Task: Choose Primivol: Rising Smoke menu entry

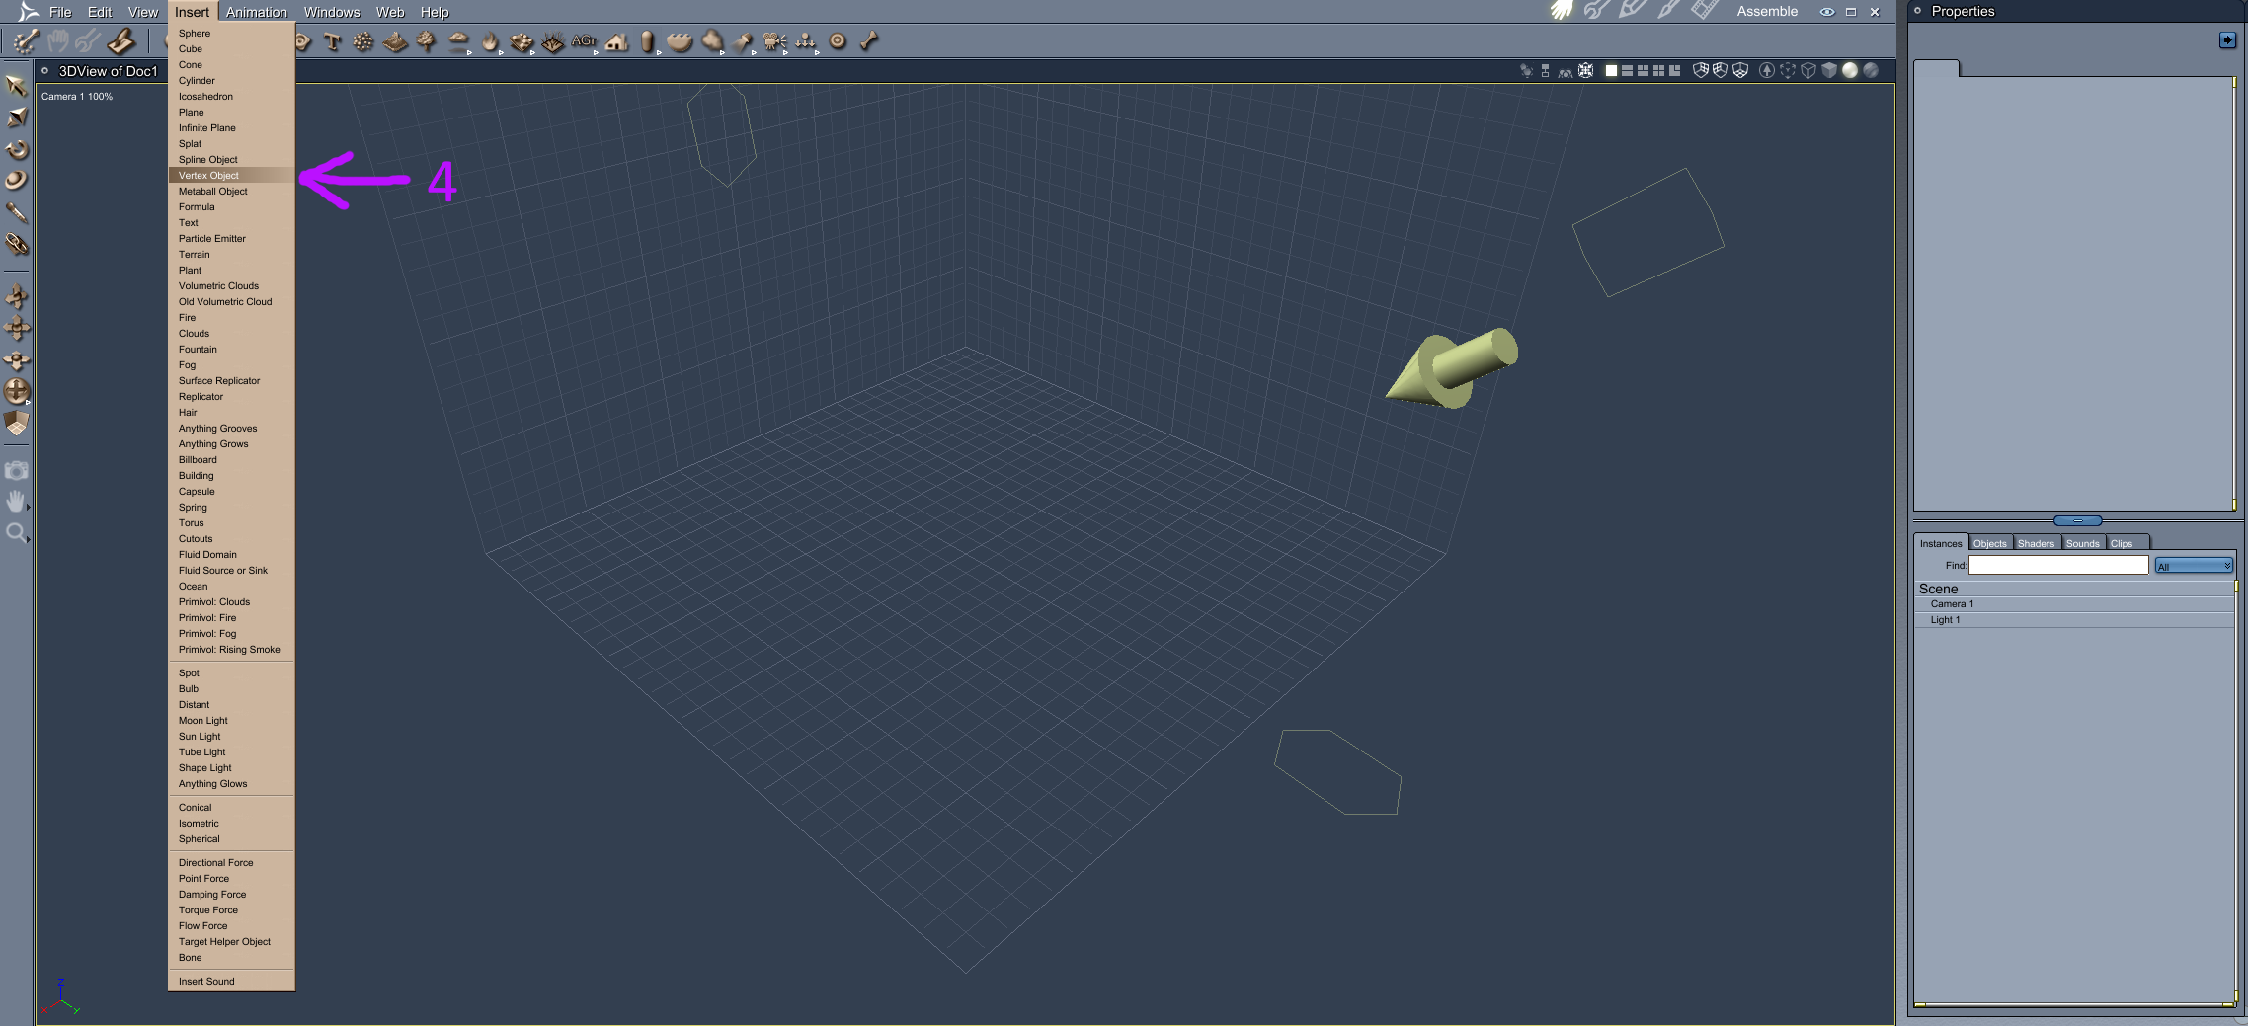Action: pyautogui.click(x=231, y=650)
